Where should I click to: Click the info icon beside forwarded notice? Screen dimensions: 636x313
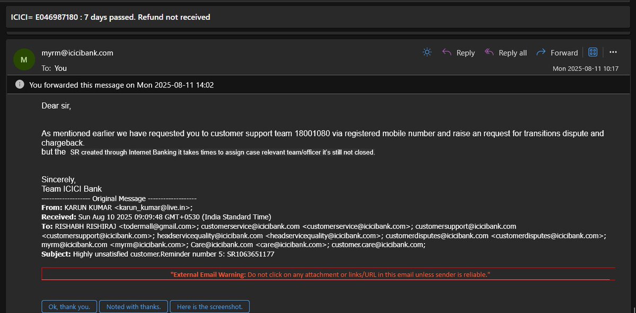point(20,84)
